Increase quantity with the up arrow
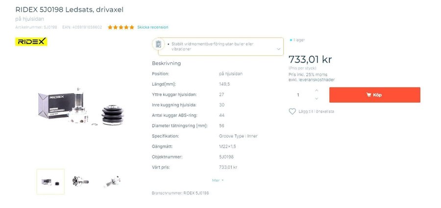This screenshot has height=208, width=441. 316,90
